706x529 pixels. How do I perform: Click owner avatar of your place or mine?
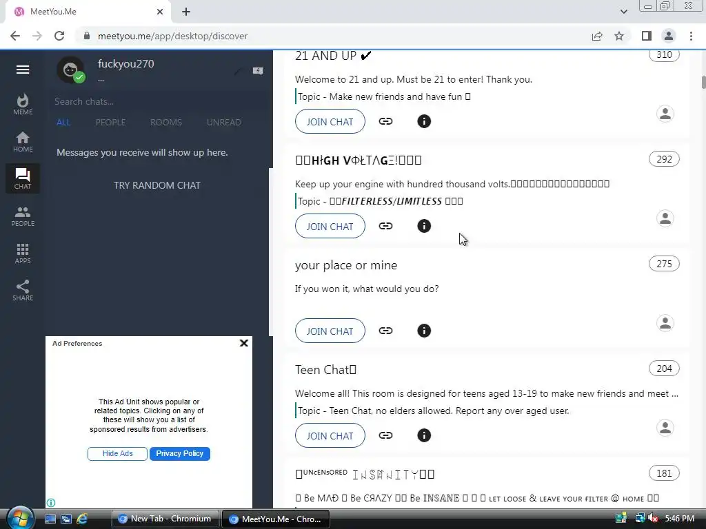click(665, 323)
